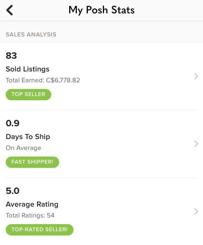Click the Total Earned C$6,778.82 text

43,80
